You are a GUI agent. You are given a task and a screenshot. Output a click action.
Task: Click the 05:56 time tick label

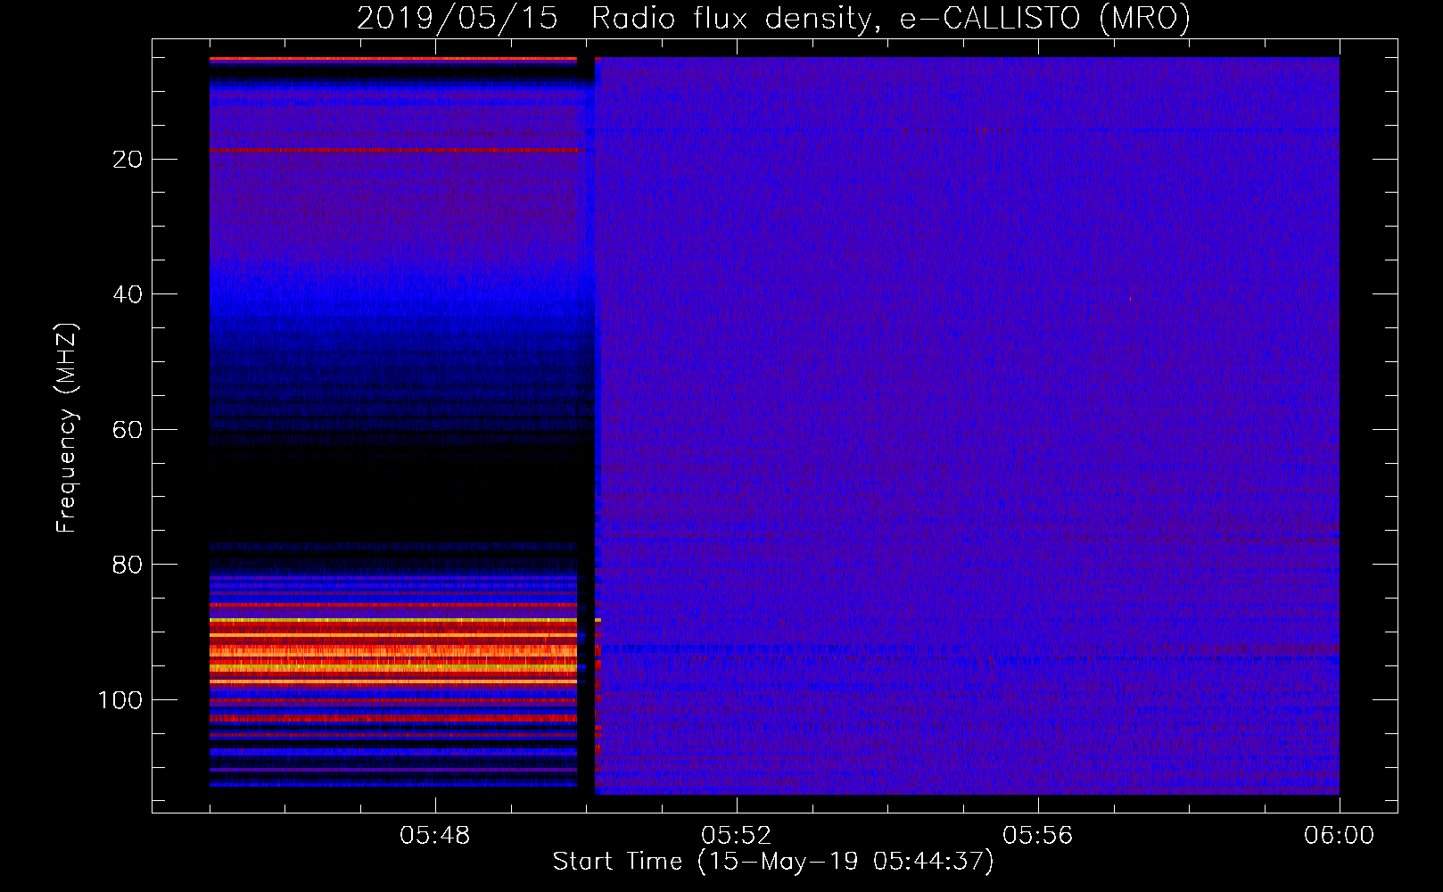coord(1038,836)
